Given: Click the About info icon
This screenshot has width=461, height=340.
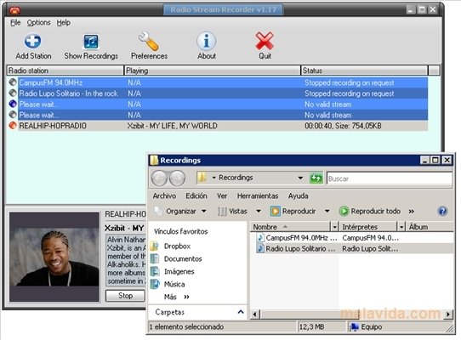Looking at the screenshot, I should [207, 41].
